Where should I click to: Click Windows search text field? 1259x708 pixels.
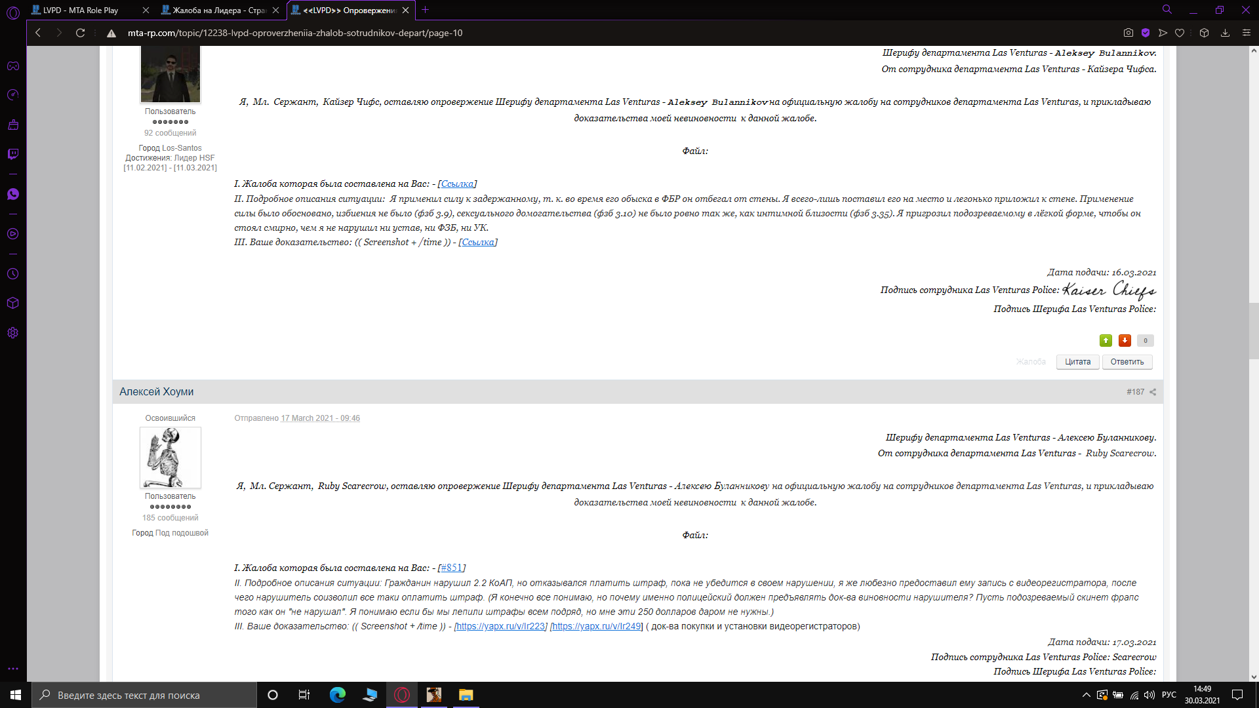pos(144,695)
